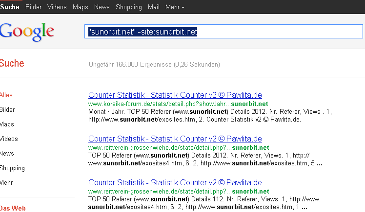The image size is (365, 212).
Task: Focus the search query input field
Action: click(223, 31)
